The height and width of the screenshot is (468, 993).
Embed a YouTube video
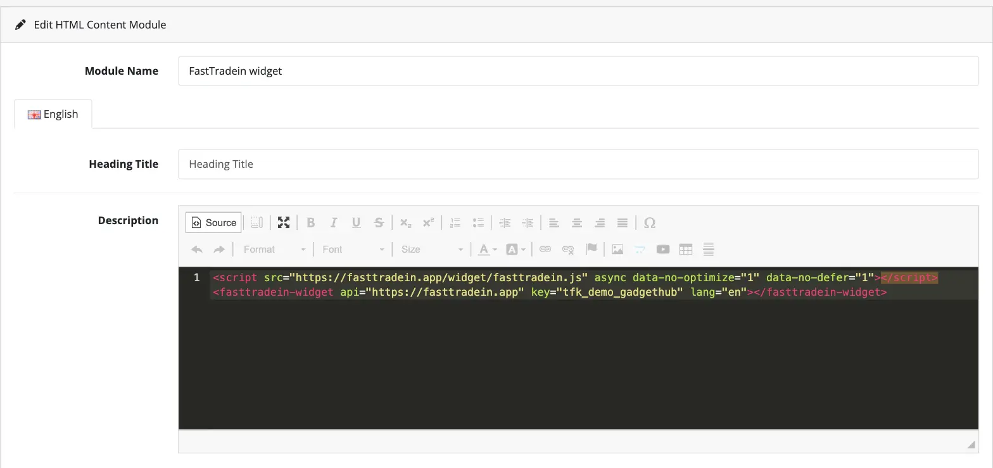(x=663, y=249)
